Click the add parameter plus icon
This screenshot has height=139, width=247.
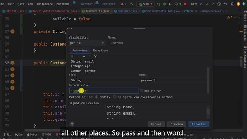pyautogui.click(x=72, y=56)
